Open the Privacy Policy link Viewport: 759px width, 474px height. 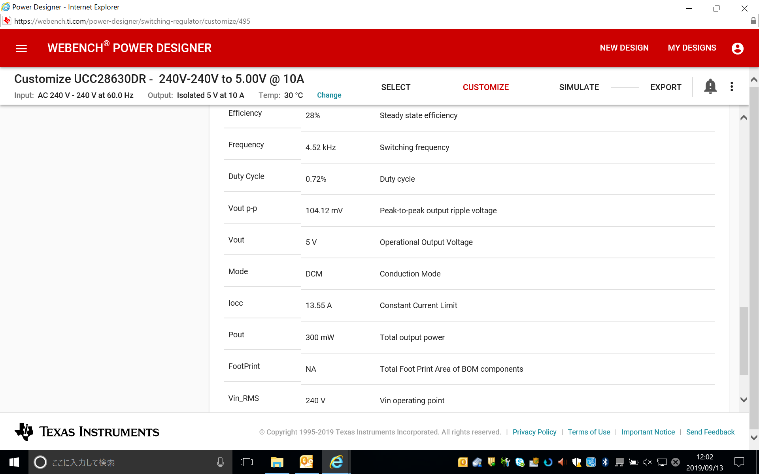[x=534, y=432]
